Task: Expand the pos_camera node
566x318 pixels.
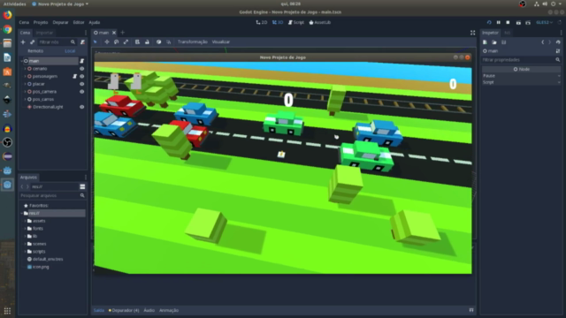Action: coord(25,92)
